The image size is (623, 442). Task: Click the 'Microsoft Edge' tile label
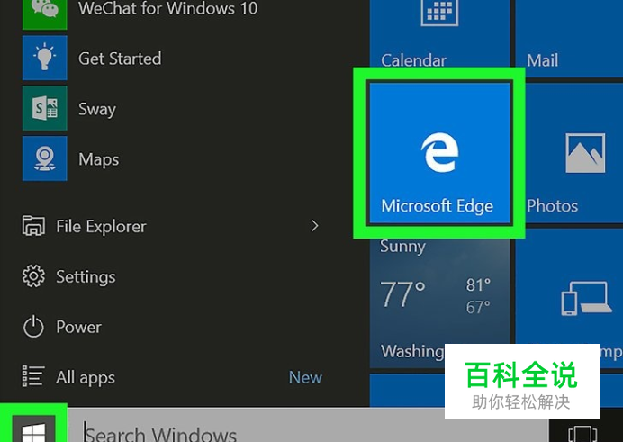pos(437,206)
